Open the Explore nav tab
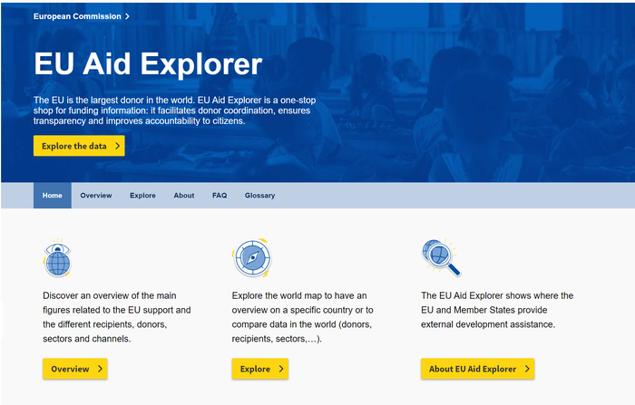 pyautogui.click(x=142, y=196)
